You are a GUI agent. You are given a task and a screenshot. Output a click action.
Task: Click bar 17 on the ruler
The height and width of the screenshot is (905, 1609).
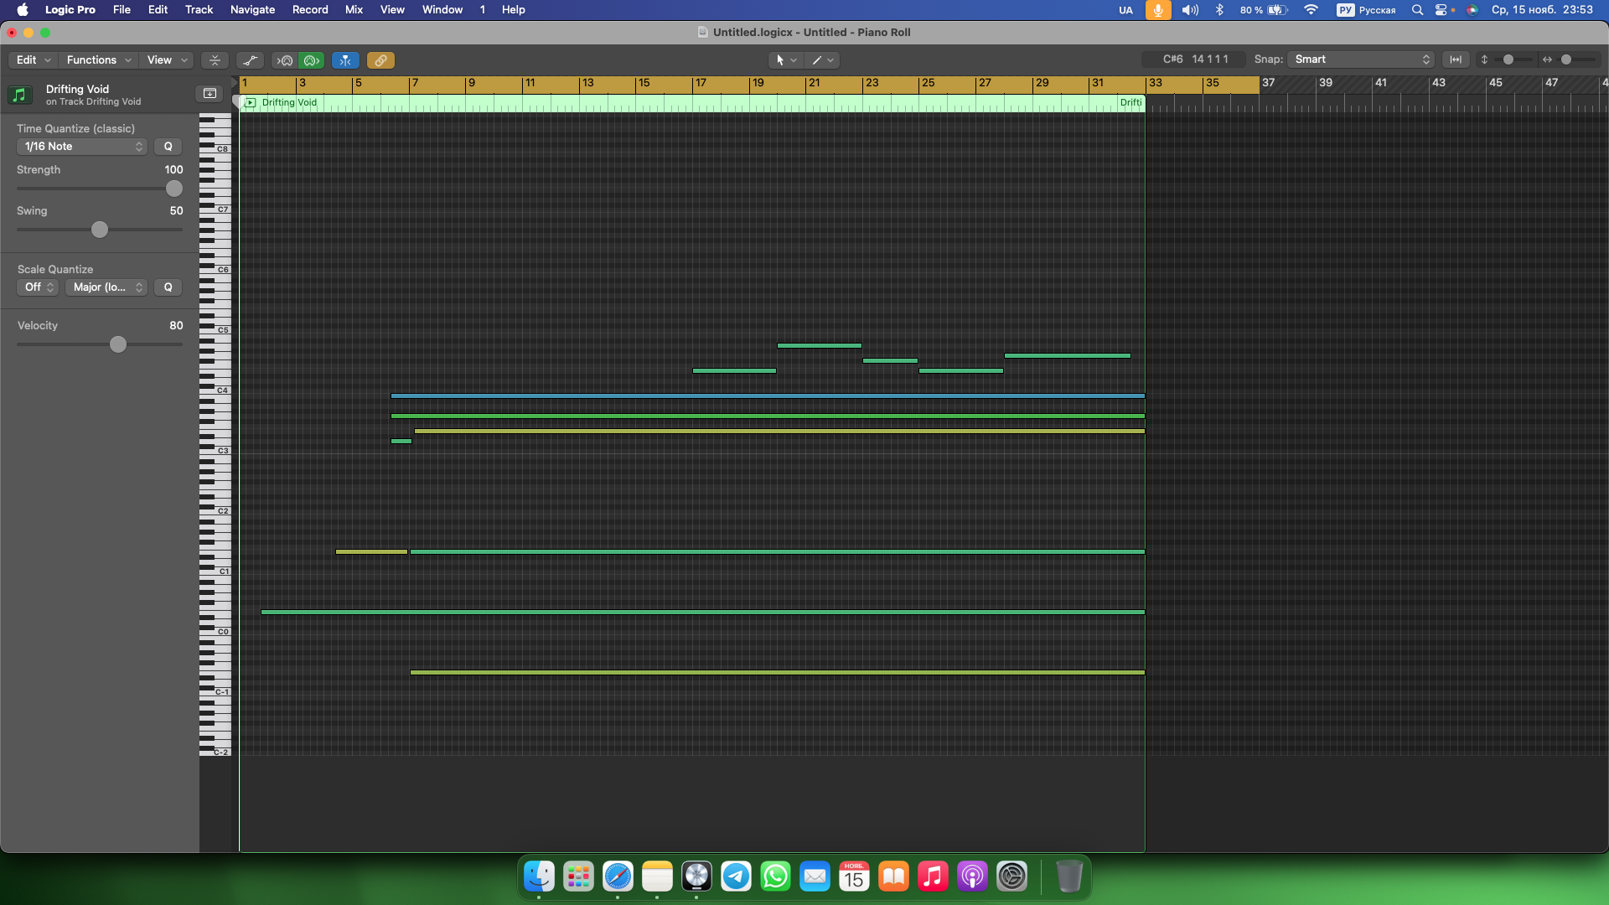coord(701,83)
